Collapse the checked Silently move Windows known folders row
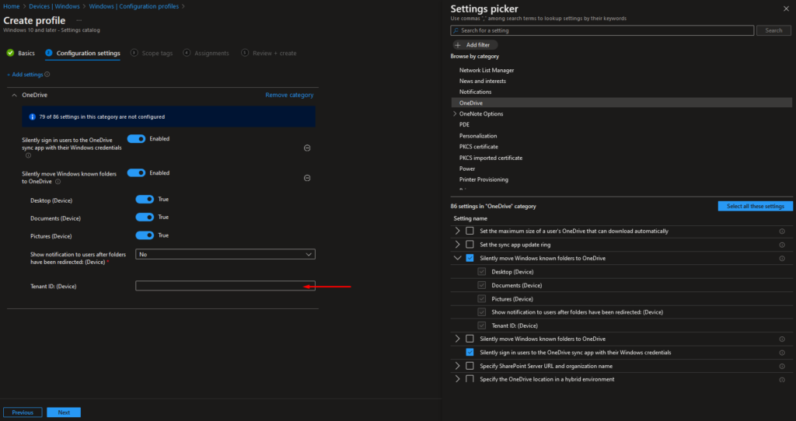Viewport: 796px width, 421px height. coord(457,258)
